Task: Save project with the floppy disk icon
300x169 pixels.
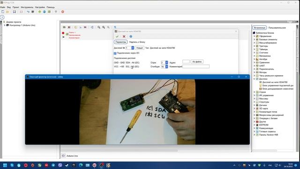Action: [x=15, y=12]
